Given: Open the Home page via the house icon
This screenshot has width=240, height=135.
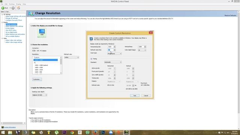Looking at the screenshot, I should pyautogui.click(x=19, y=8).
